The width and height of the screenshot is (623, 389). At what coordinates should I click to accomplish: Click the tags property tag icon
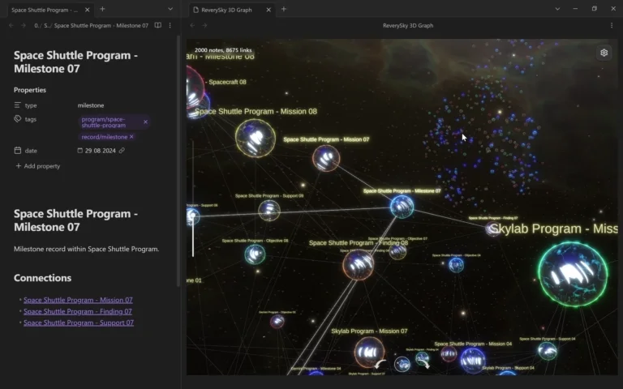point(18,118)
